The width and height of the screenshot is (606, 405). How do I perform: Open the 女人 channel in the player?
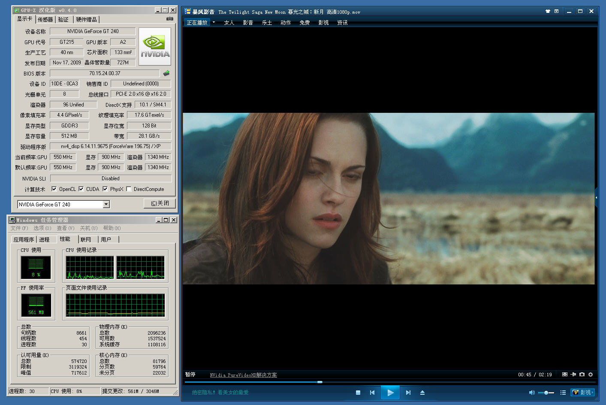(x=229, y=23)
